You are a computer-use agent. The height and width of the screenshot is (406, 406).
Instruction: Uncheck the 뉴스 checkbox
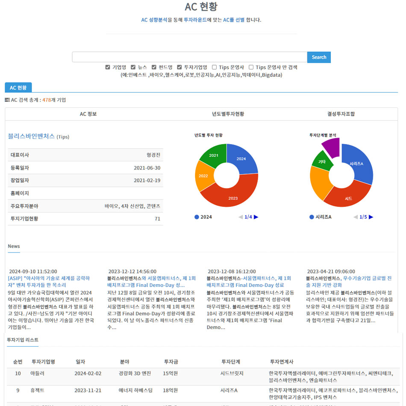click(x=133, y=68)
